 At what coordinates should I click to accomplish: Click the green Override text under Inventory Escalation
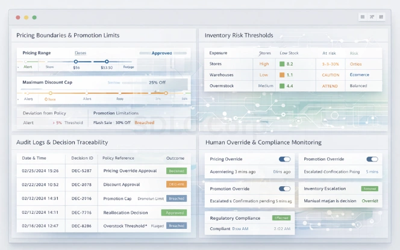click(x=370, y=201)
